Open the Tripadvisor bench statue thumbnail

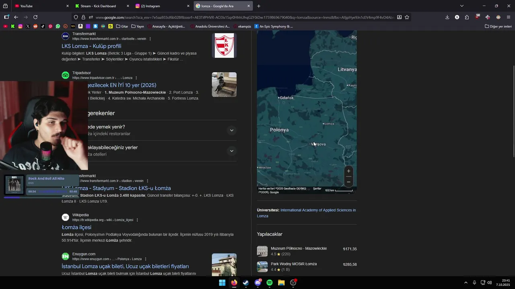[224, 85]
